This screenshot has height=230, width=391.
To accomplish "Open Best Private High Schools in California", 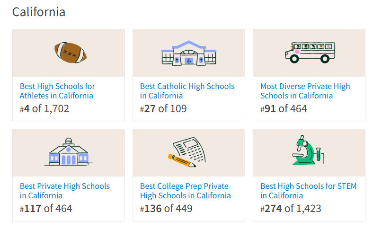I will [x=64, y=191].
